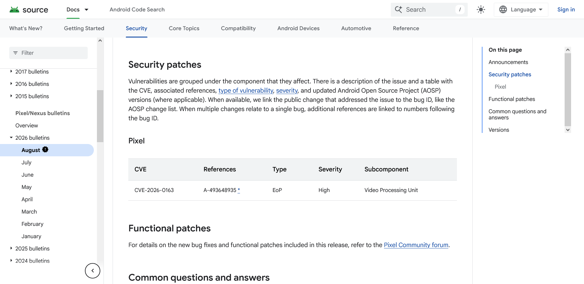The image size is (584, 284).
Task: Open the What's New? tab
Action: 26,28
